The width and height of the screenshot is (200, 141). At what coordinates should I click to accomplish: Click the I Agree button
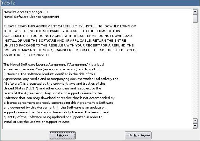click(x=62, y=135)
